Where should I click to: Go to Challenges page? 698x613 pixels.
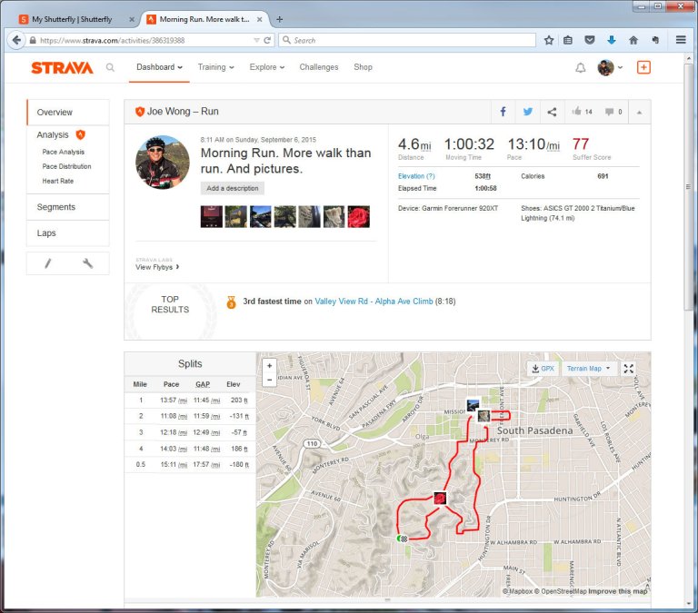coord(319,67)
